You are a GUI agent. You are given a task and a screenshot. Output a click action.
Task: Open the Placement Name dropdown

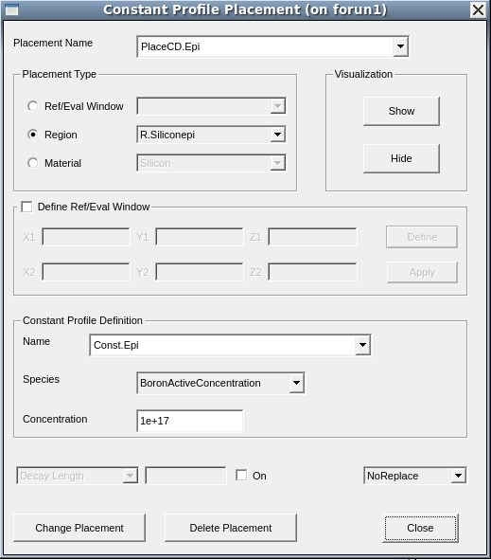point(400,46)
